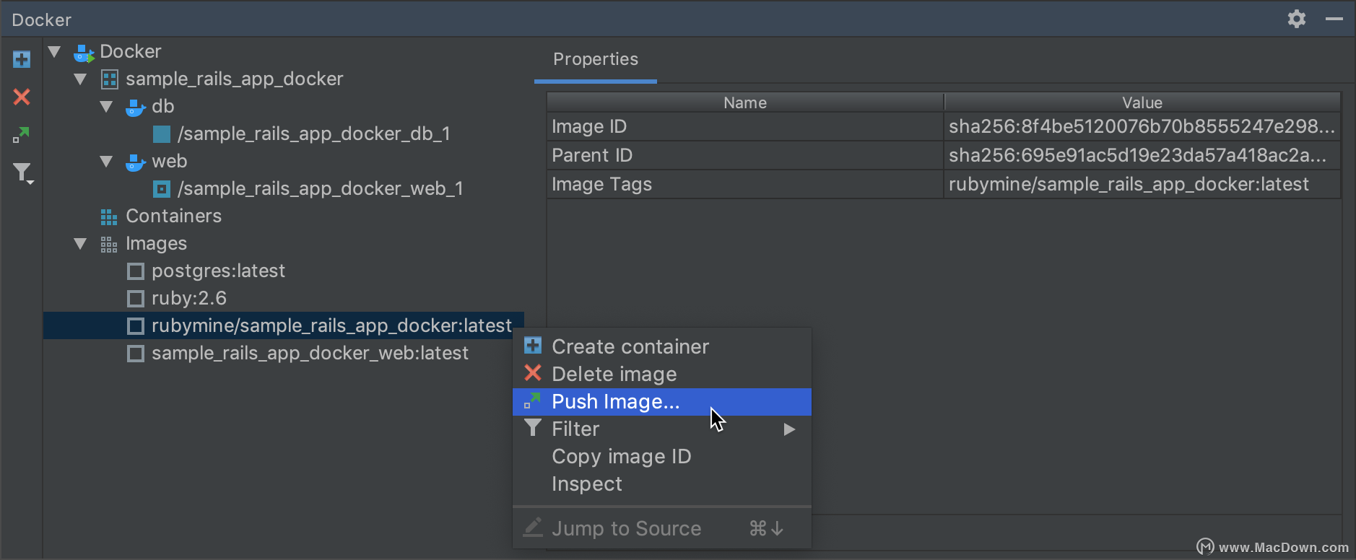Open the filter funnel icon in left toolbar

coord(23,172)
